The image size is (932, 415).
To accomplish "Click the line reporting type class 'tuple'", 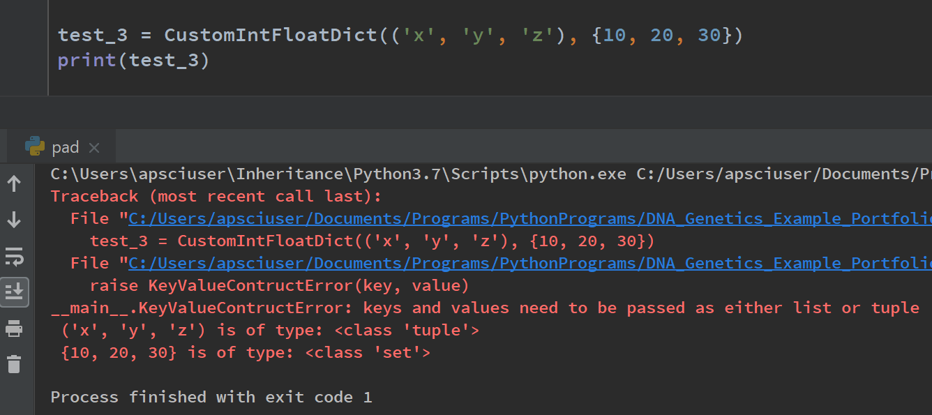I will point(270,331).
